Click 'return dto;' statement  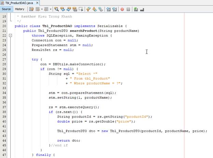69,141
